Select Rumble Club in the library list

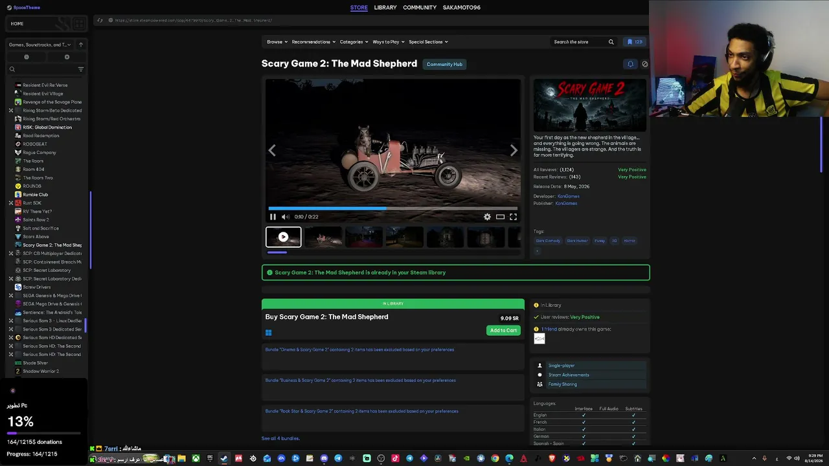tap(36, 195)
